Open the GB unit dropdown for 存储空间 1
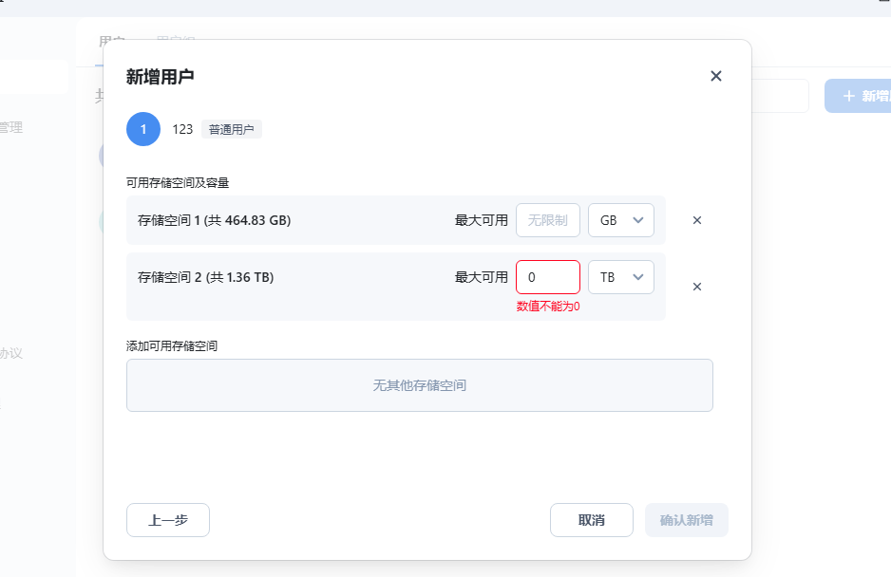891x577 pixels. coord(620,220)
